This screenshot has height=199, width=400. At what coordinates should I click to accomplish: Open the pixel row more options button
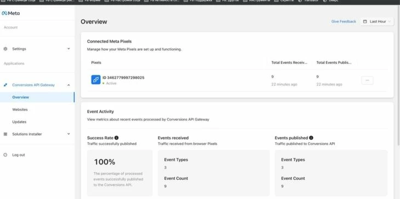coord(367,80)
